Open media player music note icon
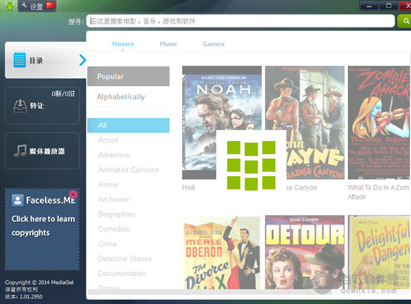The width and height of the screenshot is (411, 304). (x=20, y=151)
